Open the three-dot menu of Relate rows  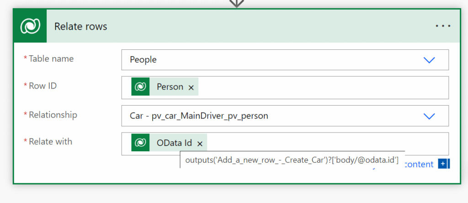443,26
